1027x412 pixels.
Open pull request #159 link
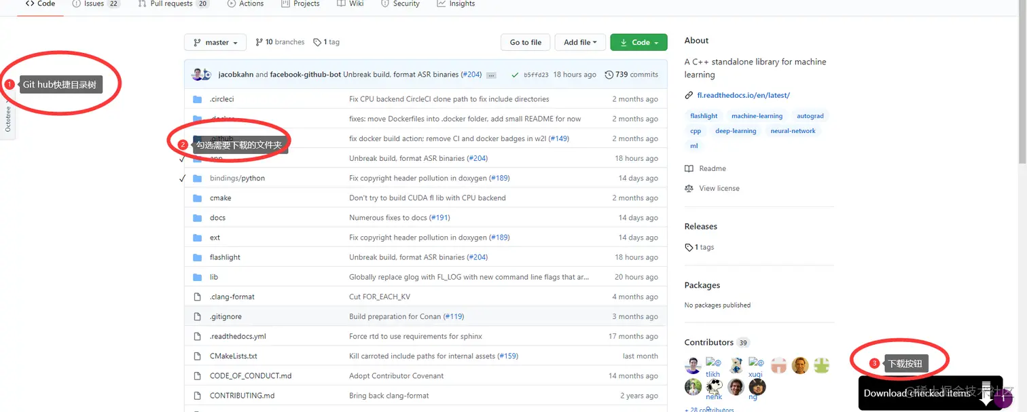click(507, 356)
